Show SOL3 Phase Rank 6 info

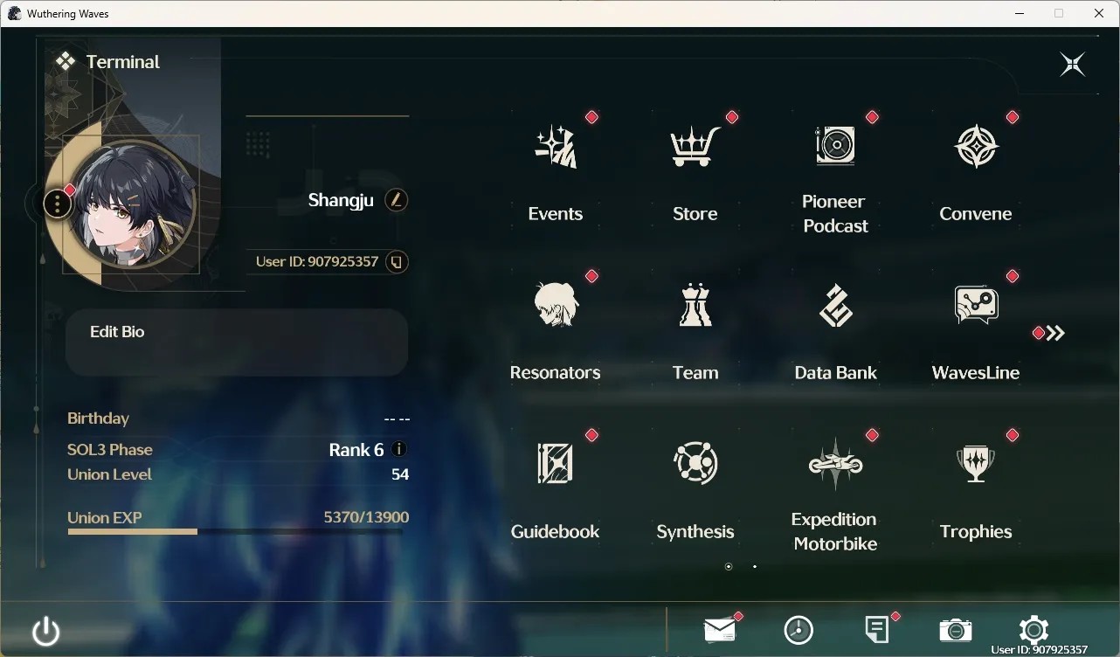399,449
